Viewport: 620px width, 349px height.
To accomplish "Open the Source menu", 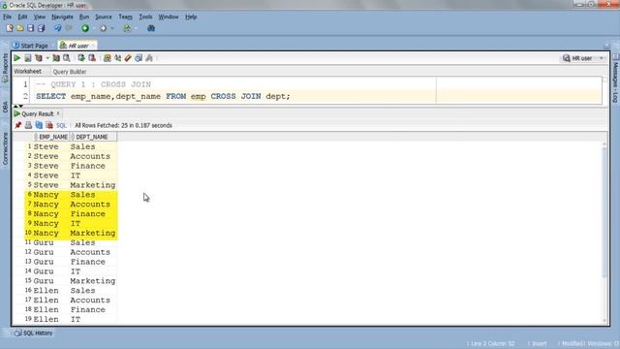I will (x=104, y=16).
